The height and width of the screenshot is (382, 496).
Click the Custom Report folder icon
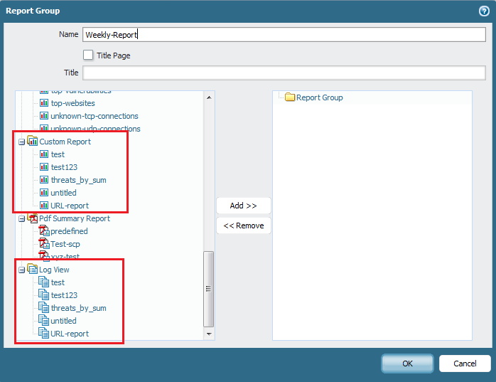pyautogui.click(x=32, y=141)
